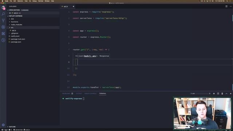The image size is (233, 131).
Task: Click the errors and warnings status item
Action: [x=7, y=130]
